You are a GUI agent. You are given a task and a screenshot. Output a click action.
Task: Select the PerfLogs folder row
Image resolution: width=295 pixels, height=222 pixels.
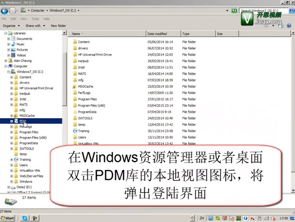(x=84, y=93)
